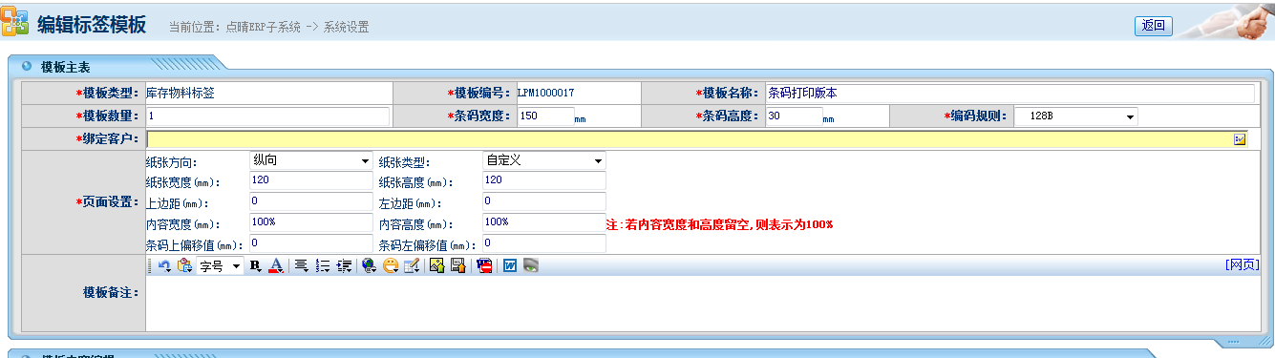Click the insert image icon
Screen dimensions: 1275x358
pyautogui.click(x=436, y=266)
